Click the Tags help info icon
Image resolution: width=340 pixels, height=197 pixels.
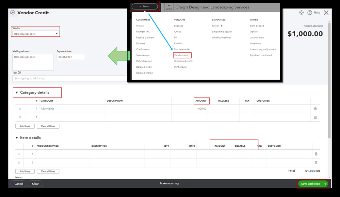tap(19, 72)
